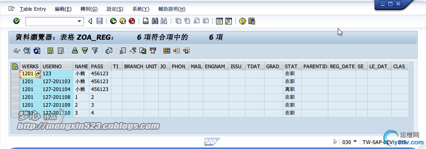Click the Select Layout icon
The height and width of the screenshot is (149, 426).
(x=177, y=51)
